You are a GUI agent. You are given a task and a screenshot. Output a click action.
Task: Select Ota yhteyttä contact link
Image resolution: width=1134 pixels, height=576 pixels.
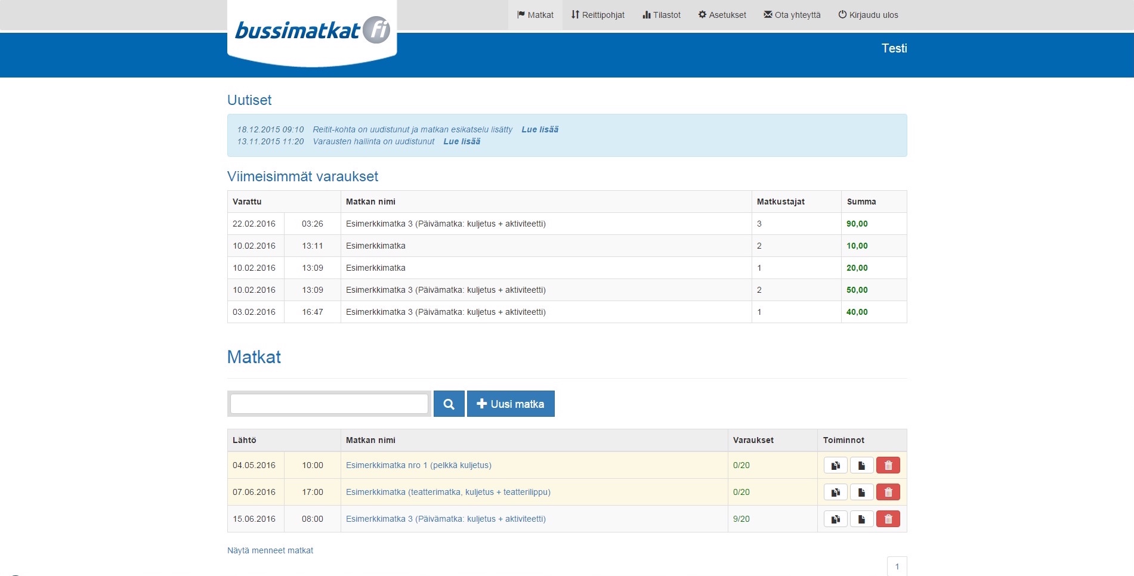pos(792,15)
